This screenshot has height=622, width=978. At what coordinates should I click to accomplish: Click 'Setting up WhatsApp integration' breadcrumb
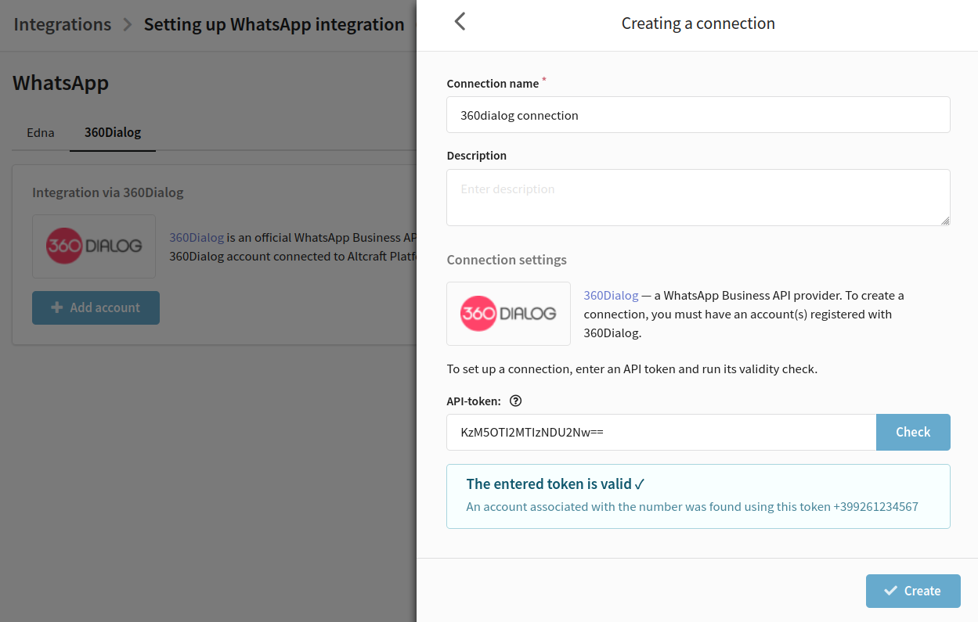[x=274, y=24]
